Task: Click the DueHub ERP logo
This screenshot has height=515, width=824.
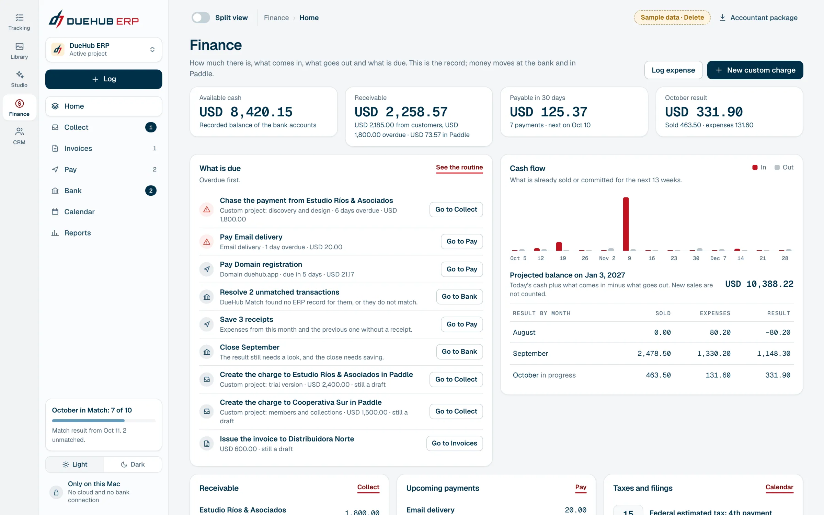Action: click(x=93, y=20)
